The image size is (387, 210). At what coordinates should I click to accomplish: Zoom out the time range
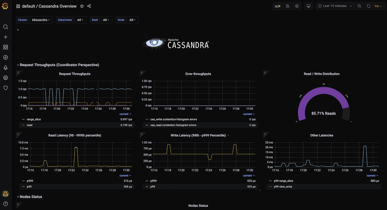click(359, 6)
